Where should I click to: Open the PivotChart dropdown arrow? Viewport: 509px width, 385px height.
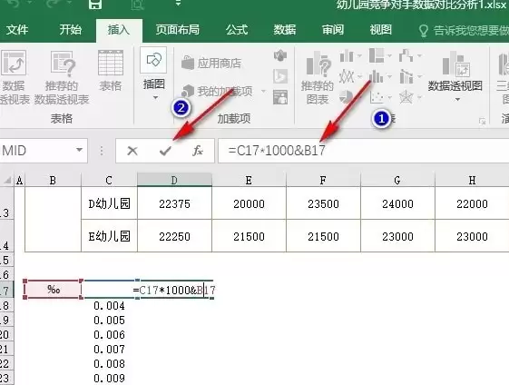tap(457, 99)
